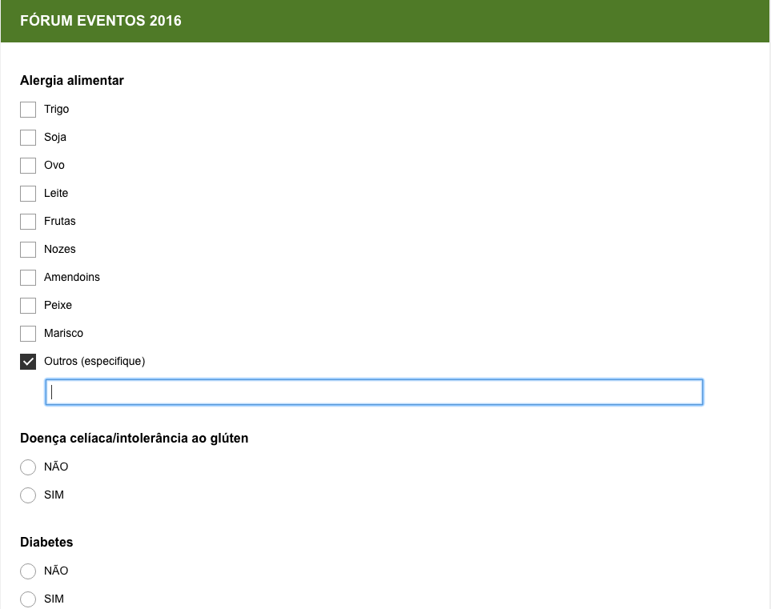This screenshot has width=771, height=609.
Task: Click the Alergia alimentar question heading
Action: pos(72,81)
